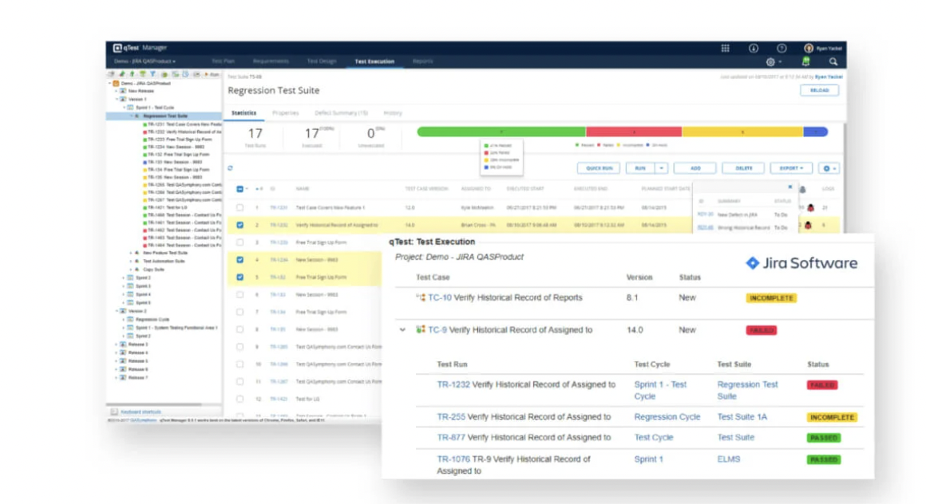Switch to the Test Plan tab
The width and height of the screenshot is (926, 504).
pos(224,61)
